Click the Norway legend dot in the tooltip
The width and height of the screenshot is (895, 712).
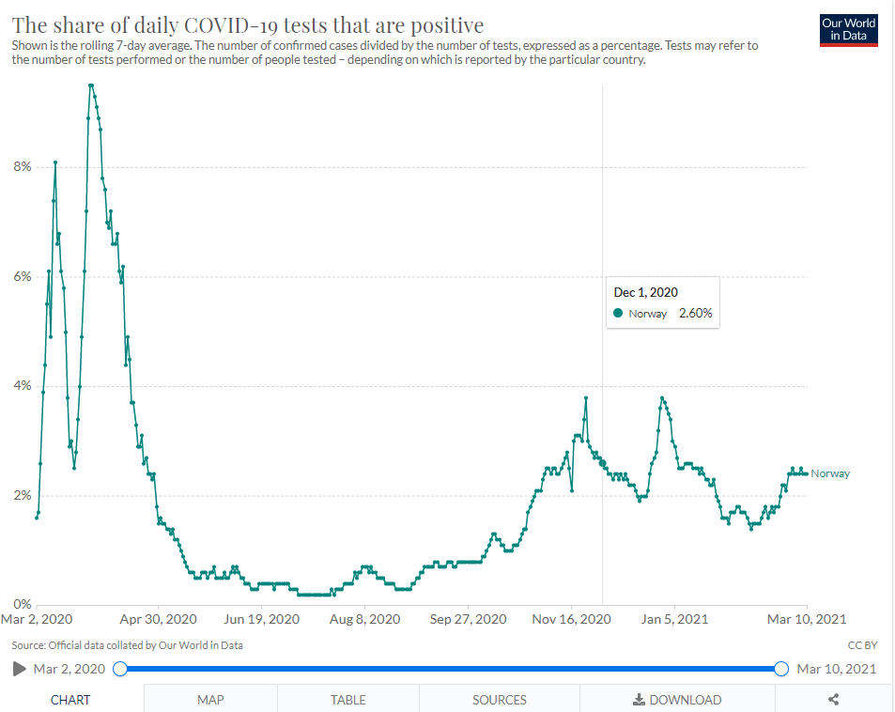[618, 313]
